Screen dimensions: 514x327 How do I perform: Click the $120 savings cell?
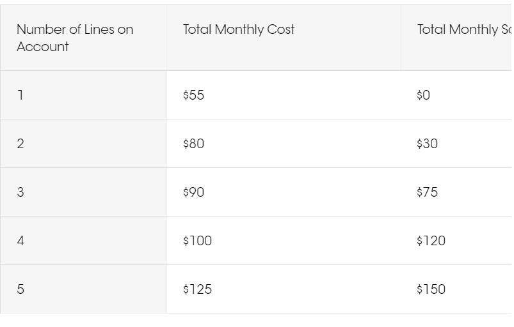pos(456,241)
